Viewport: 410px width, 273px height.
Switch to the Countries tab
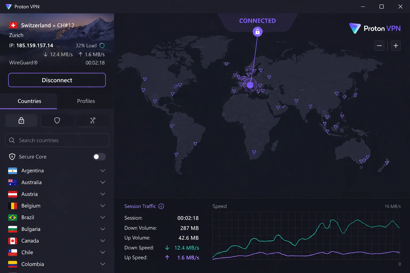pyautogui.click(x=29, y=101)
